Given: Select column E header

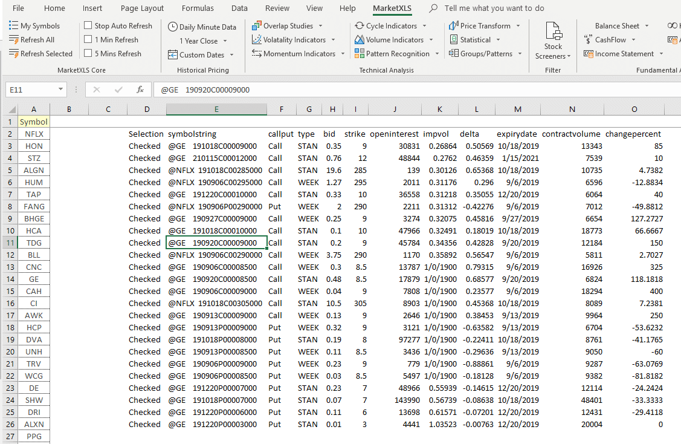Looking at the screenshot, I should click(216, 109).
